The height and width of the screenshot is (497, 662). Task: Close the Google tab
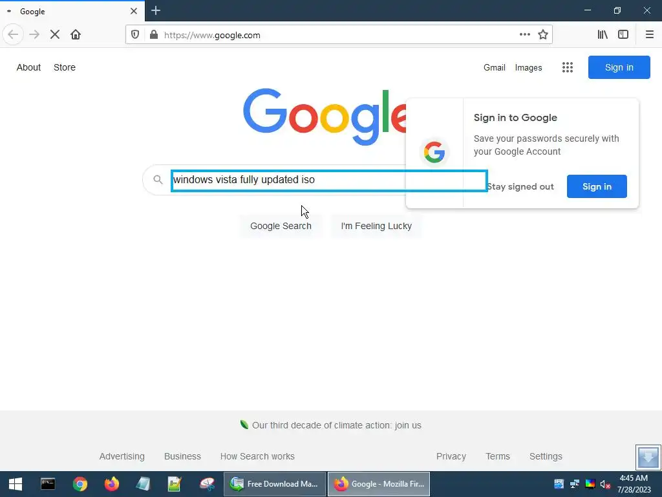tap(133, 11)
